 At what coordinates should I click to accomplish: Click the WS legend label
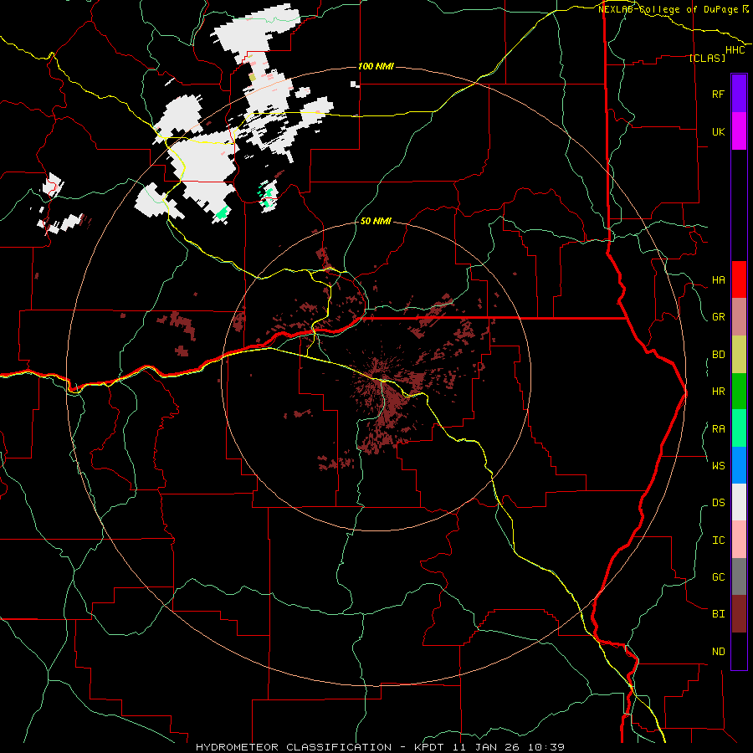point(718,466)
